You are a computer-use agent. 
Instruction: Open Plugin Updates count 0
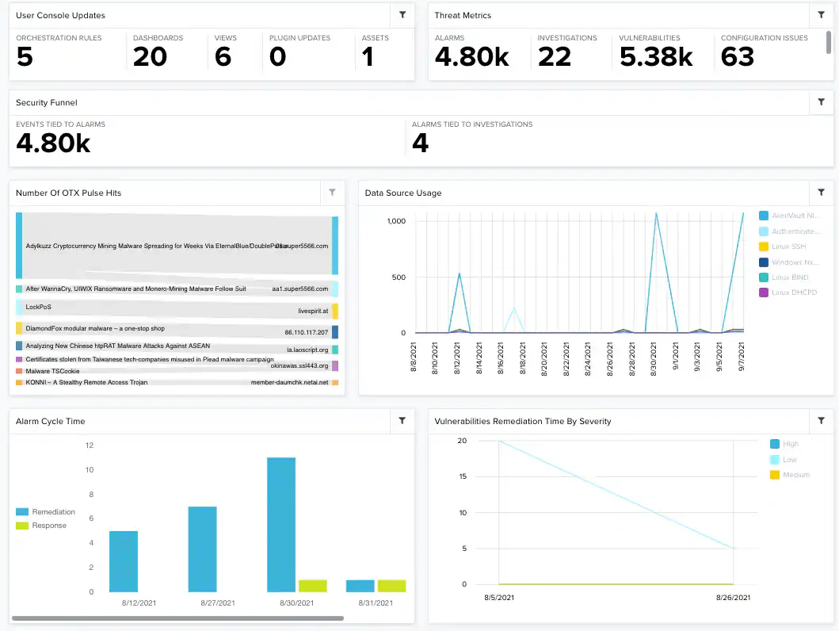[x=278, y=57]
